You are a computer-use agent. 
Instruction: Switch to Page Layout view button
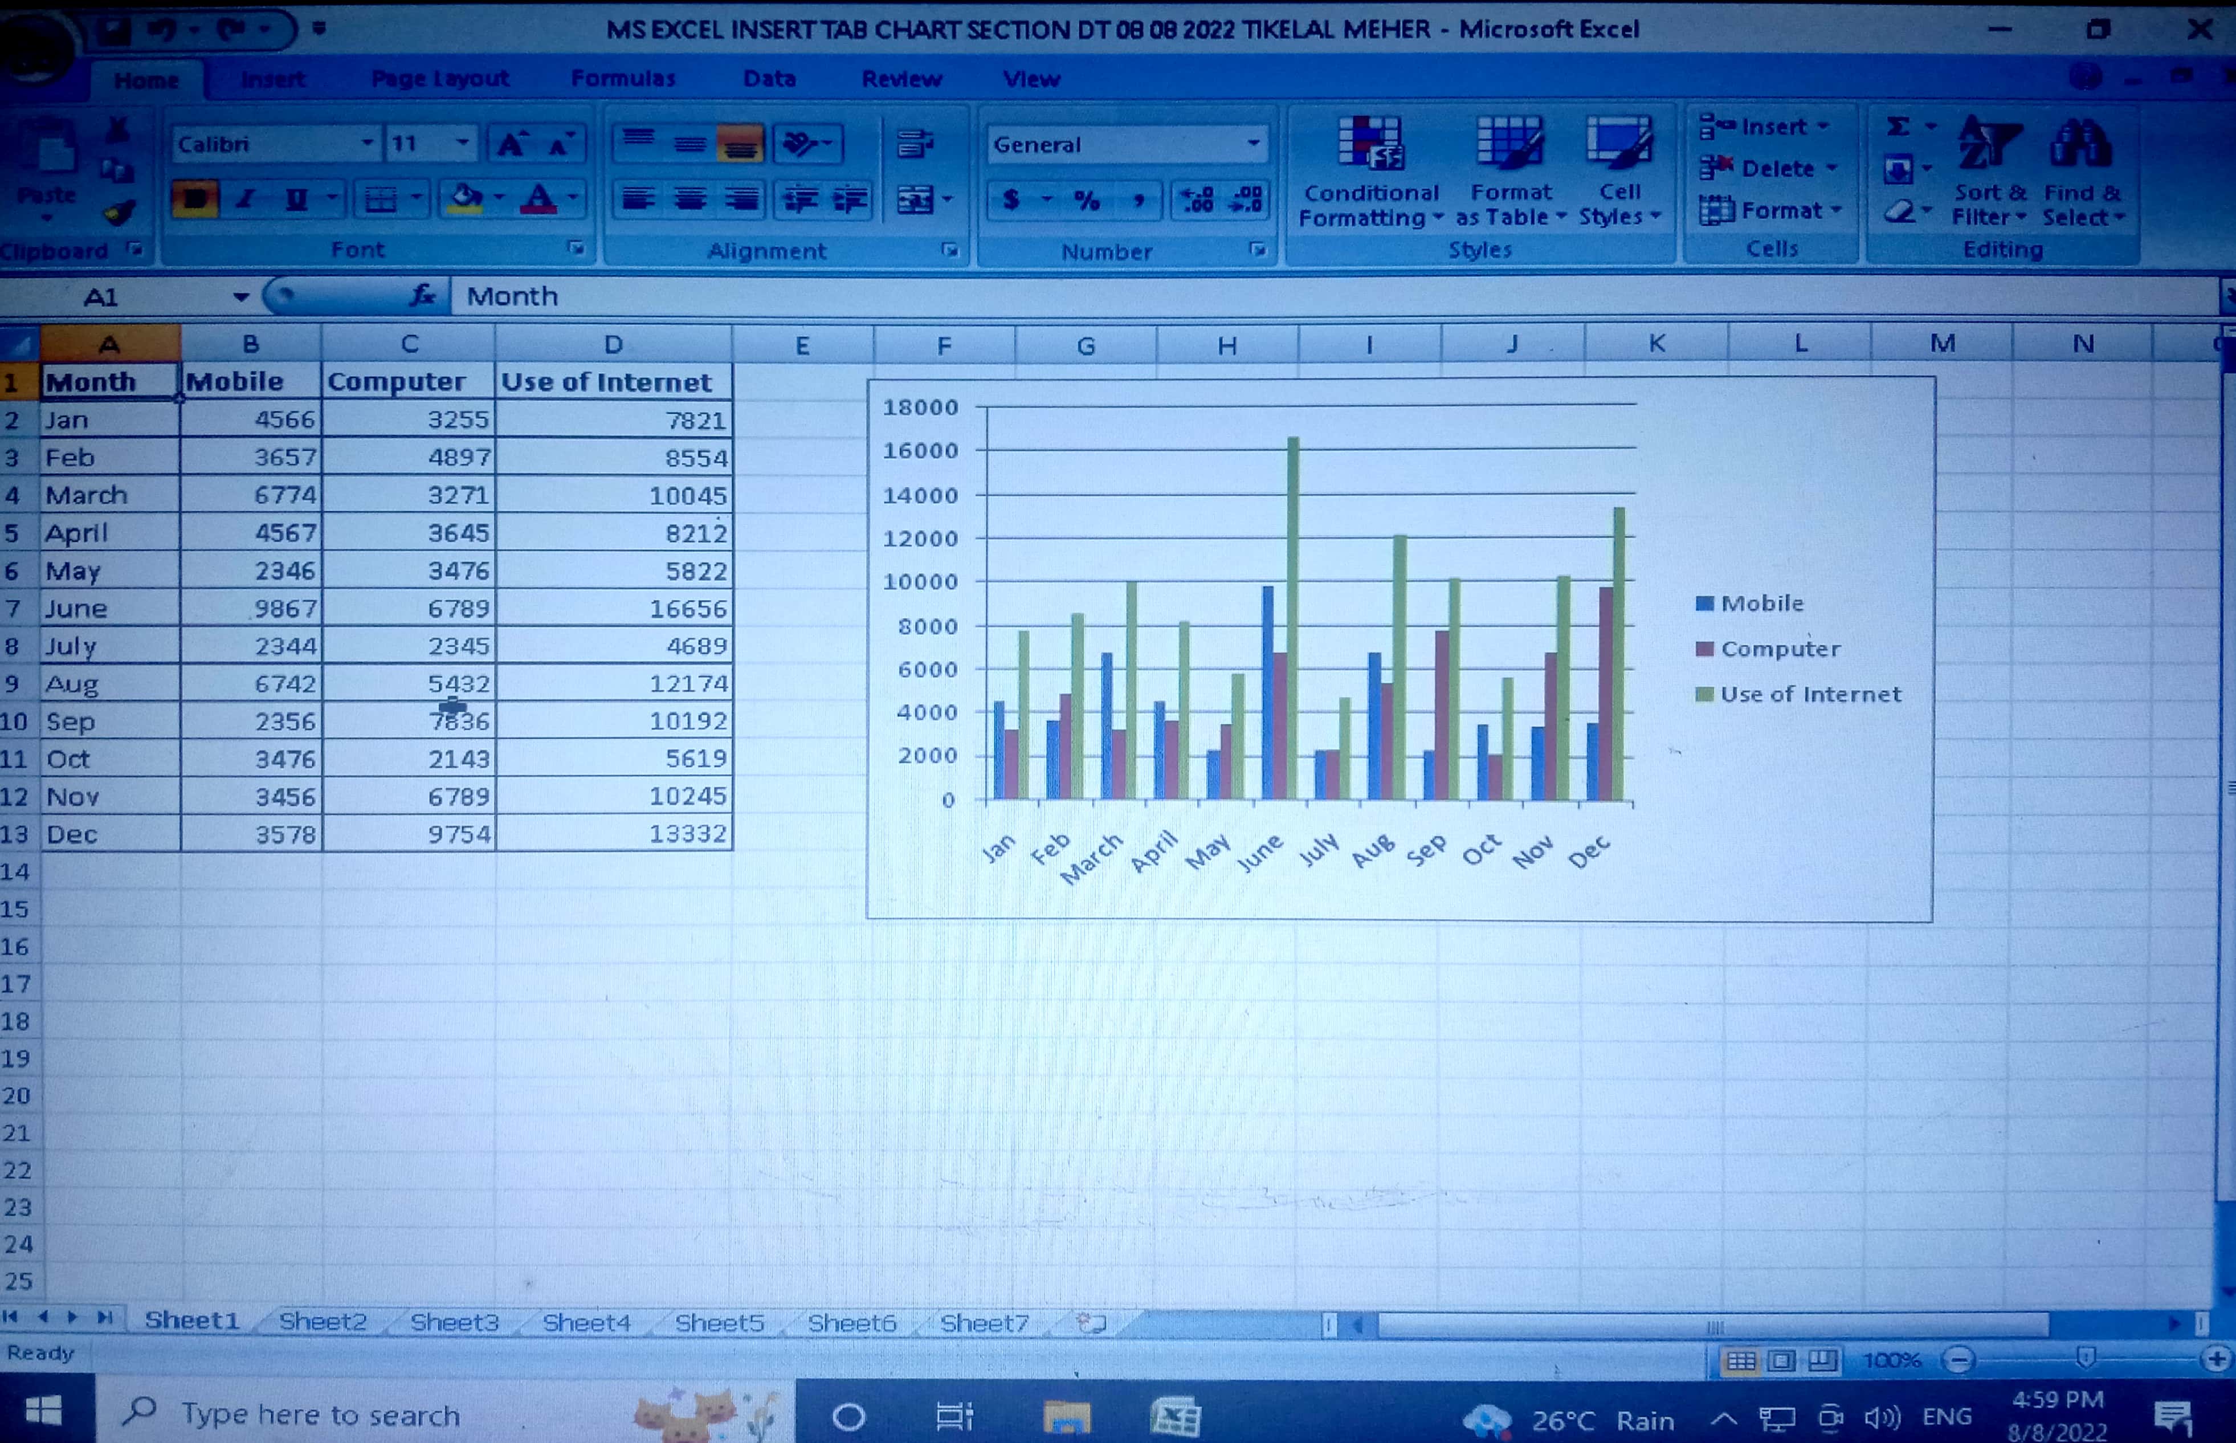1782,1360
